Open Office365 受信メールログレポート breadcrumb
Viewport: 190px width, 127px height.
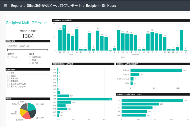coord(54,6)
